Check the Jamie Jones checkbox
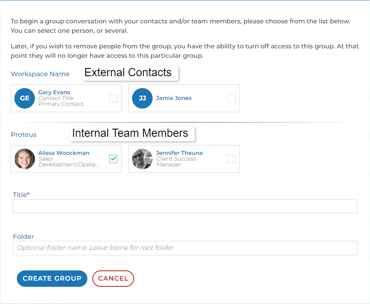370x304 pixels. [x=231, y=98]
